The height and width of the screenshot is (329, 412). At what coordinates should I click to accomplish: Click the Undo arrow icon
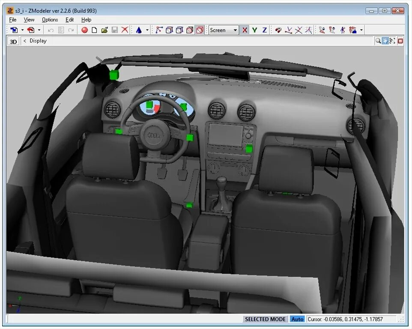(51, 30)
